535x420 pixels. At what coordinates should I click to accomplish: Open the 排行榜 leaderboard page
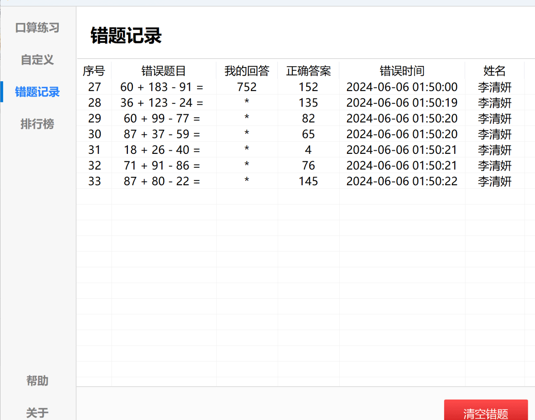click(x=37, y=124)
